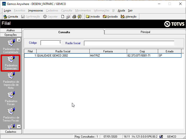Image resolution: width=186 pixels, height=139 pixels.
Task: Click the Exclusão toolbar button
Action: (x=110, y=17)
